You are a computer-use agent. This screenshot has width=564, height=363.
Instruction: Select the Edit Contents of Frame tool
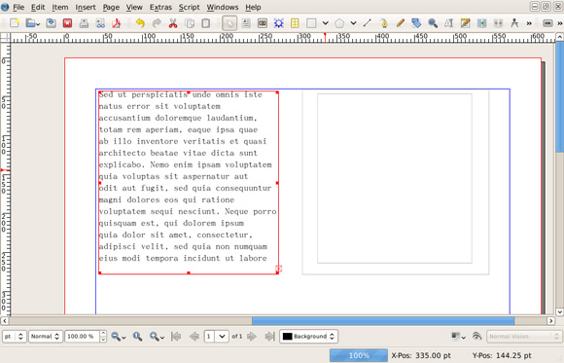pyautogui.click(x=449, y=23)
